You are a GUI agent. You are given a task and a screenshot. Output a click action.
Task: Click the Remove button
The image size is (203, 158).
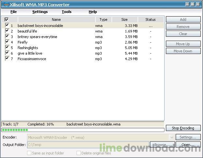pyautogui.click(x=183, y=27)
